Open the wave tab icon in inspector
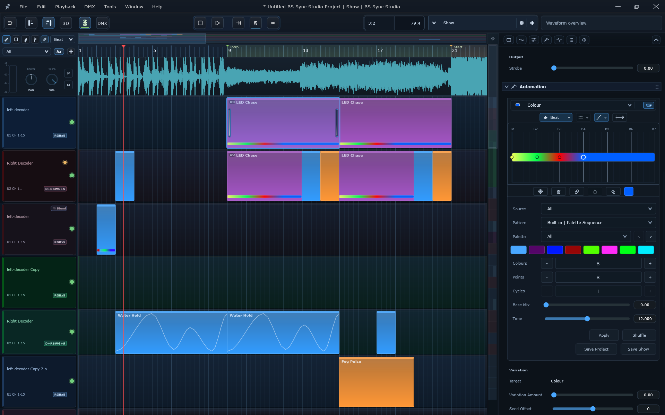 pos(521,40)
